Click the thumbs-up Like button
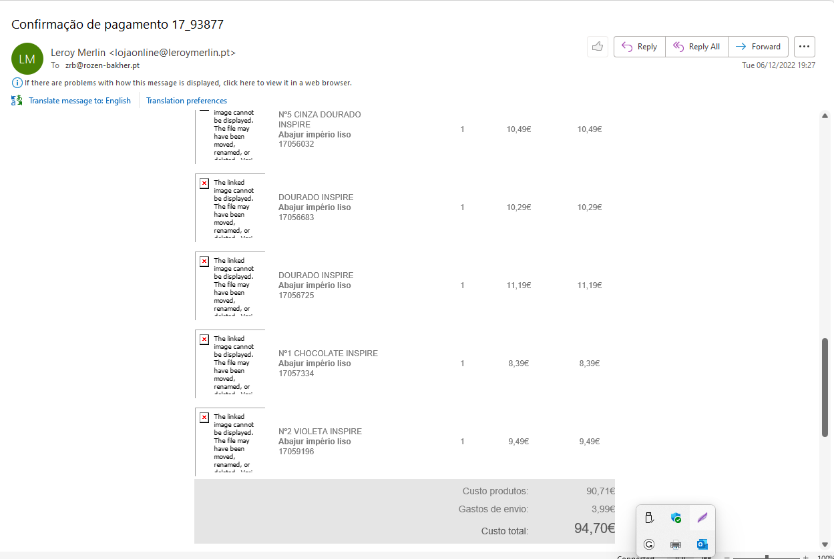The image size is (834, 559). (x=598, y=47)
